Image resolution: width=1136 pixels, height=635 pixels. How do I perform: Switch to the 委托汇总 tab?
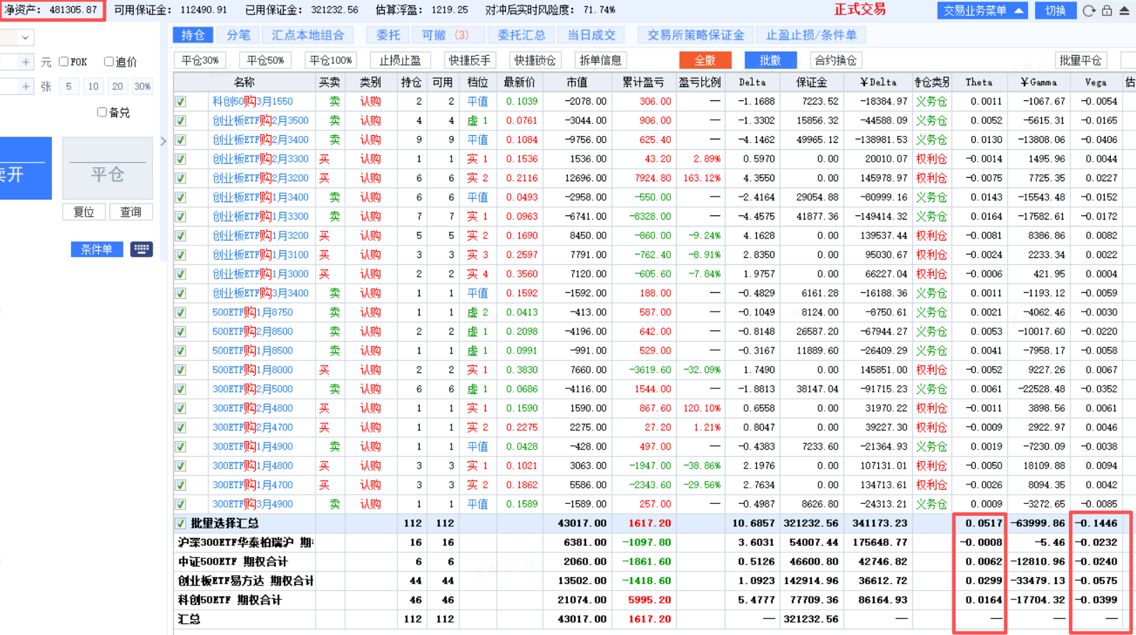(x=521, y=35)
